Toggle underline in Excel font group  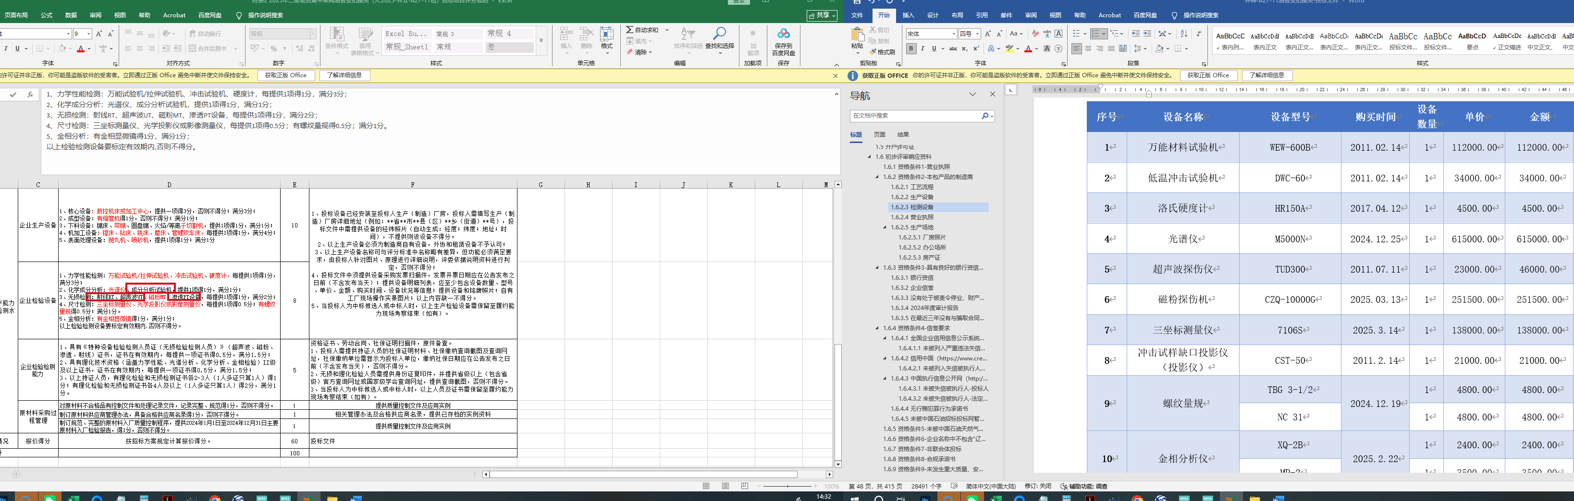coord(17,49)
